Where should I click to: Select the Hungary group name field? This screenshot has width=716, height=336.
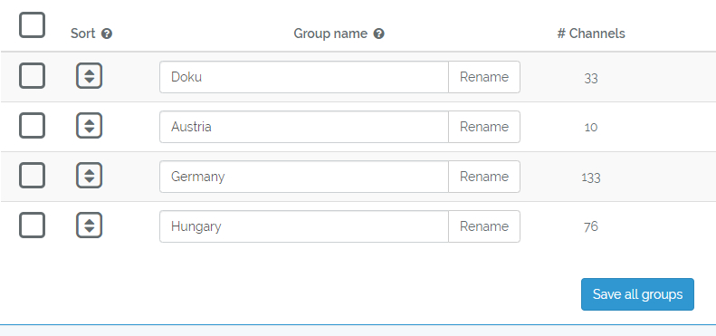click(x=304, y=226)
